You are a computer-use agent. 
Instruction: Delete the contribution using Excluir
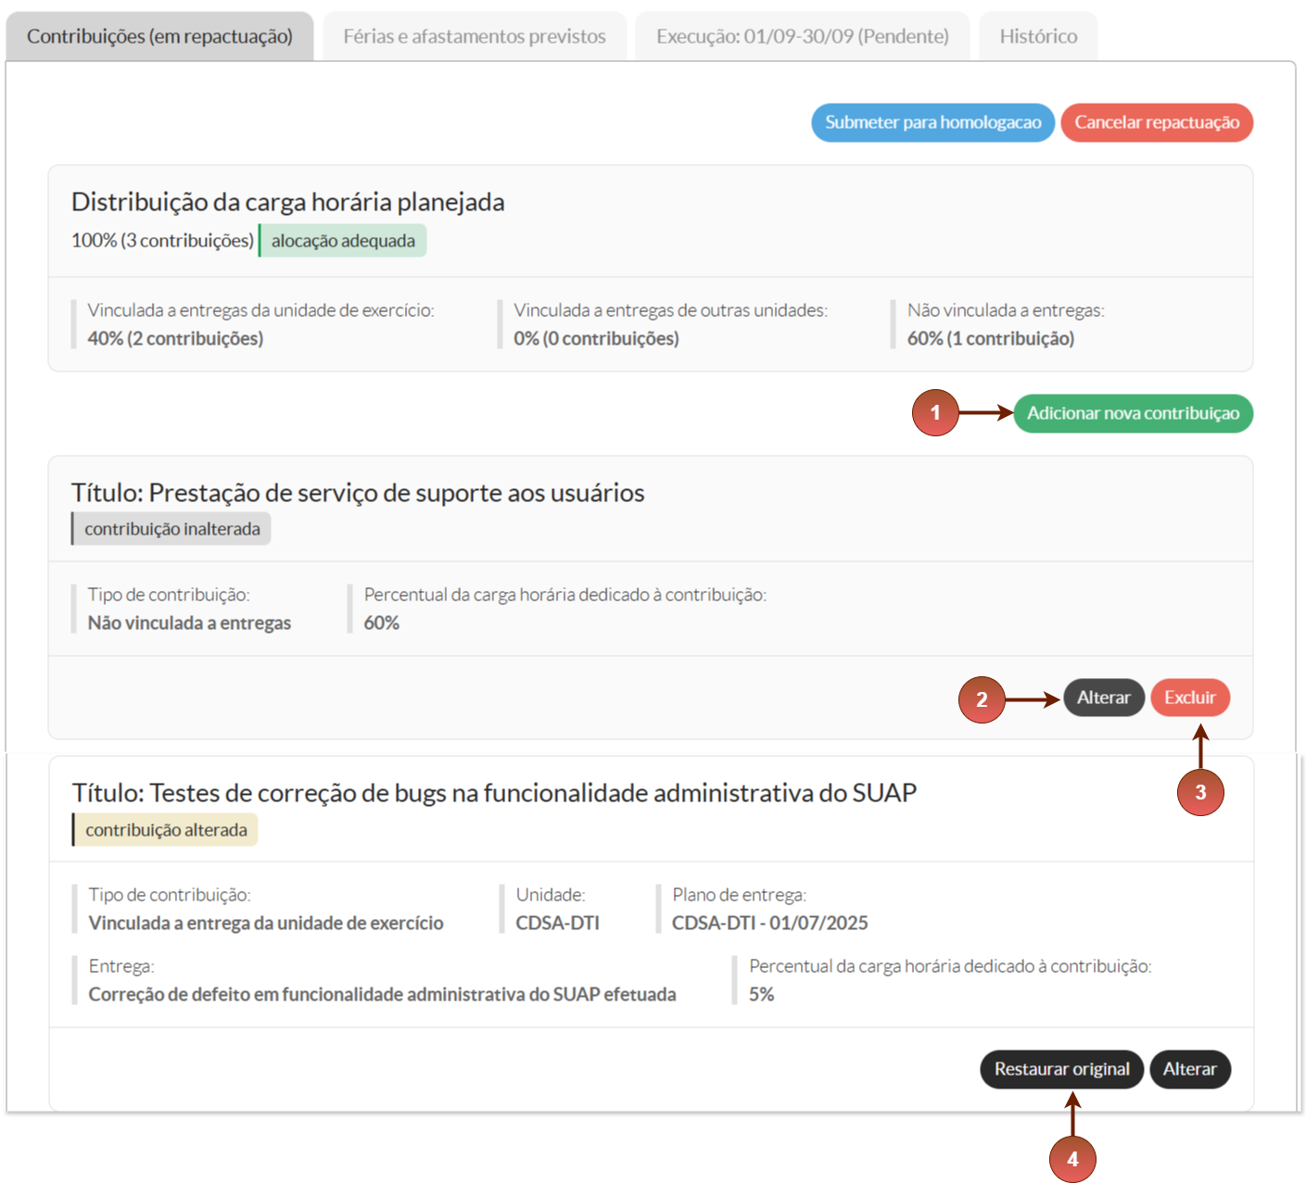[x=1189, y=698]
